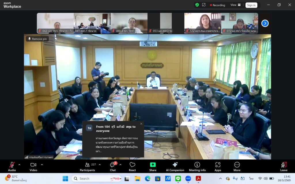Expand the Participants options arrow
This screenshot has height=184, width=295.
[x=100, y=165]
